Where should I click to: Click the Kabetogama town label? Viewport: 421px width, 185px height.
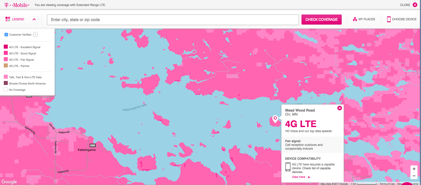click(x=87, y=150)
